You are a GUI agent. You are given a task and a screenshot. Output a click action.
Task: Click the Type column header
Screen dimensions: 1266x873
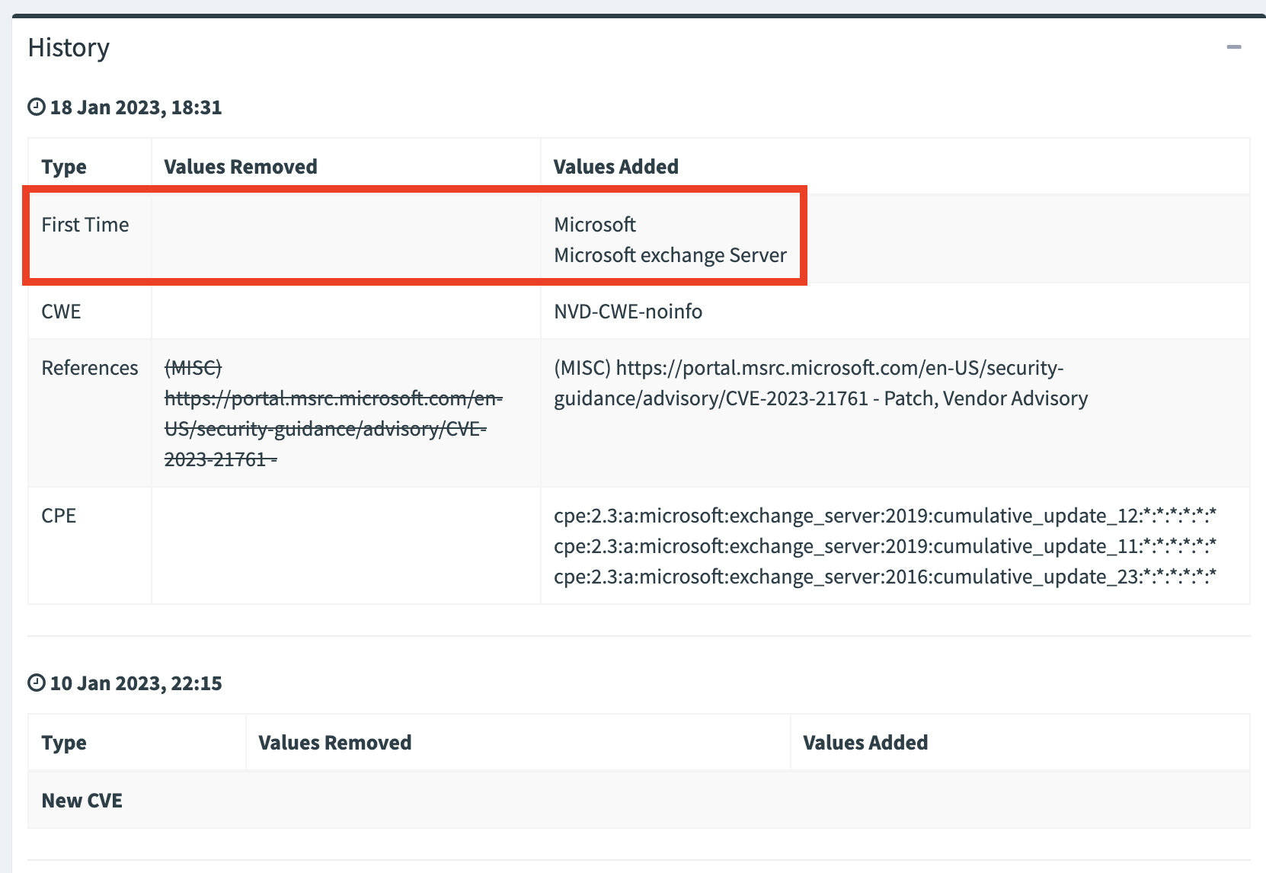click(63, 166)
